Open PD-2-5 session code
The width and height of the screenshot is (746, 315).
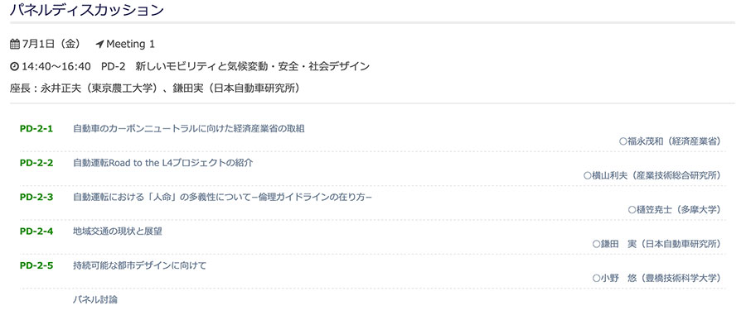(x=36, y=265)
